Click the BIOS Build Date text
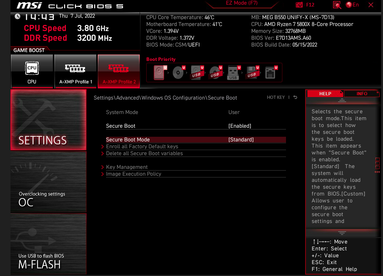383x276 pixels. [x=284, y=45]
